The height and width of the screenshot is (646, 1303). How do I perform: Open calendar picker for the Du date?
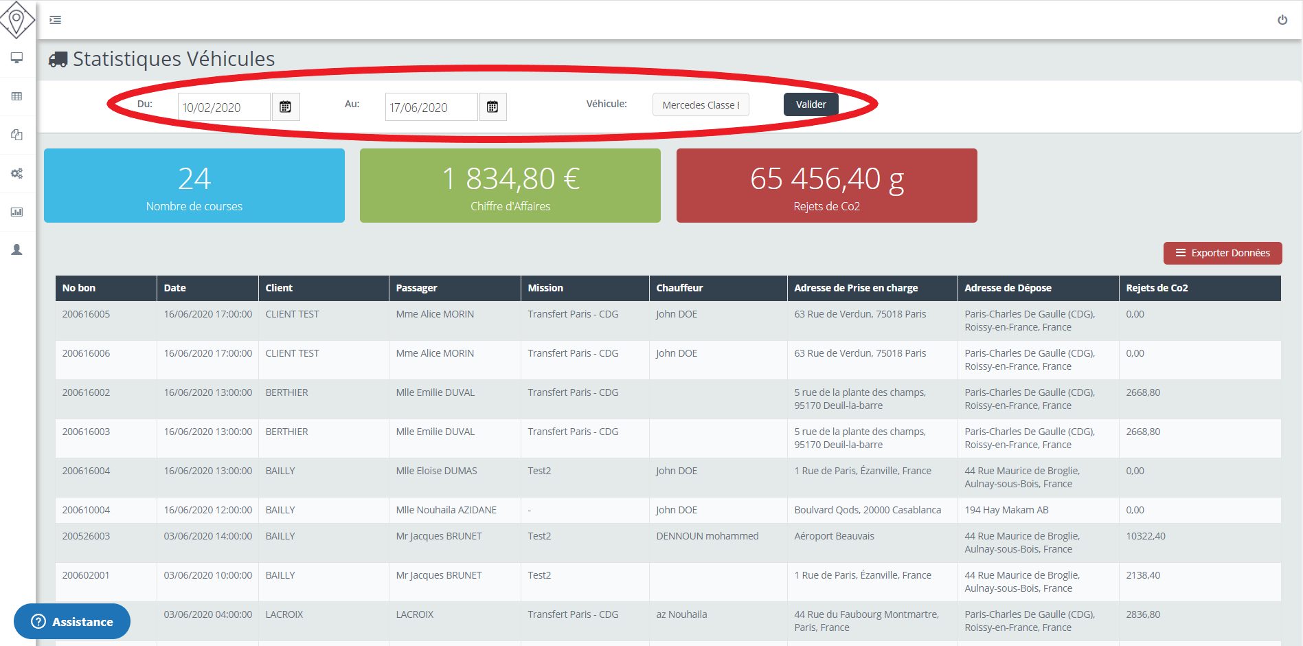tap(286, 107)
